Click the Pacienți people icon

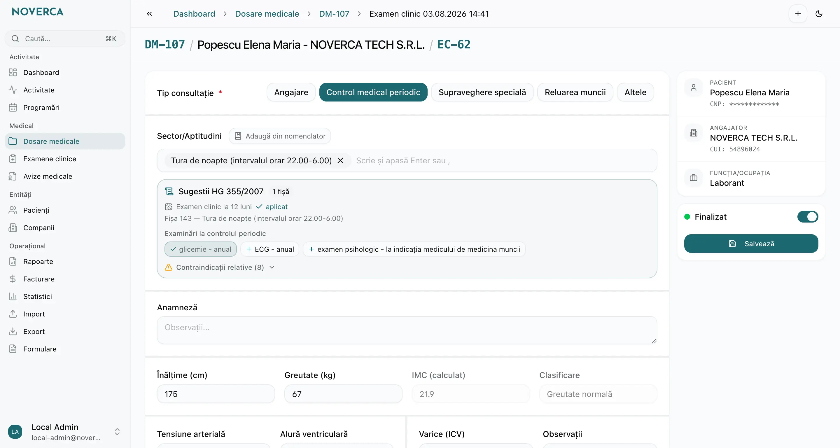(x=13, y=210)
